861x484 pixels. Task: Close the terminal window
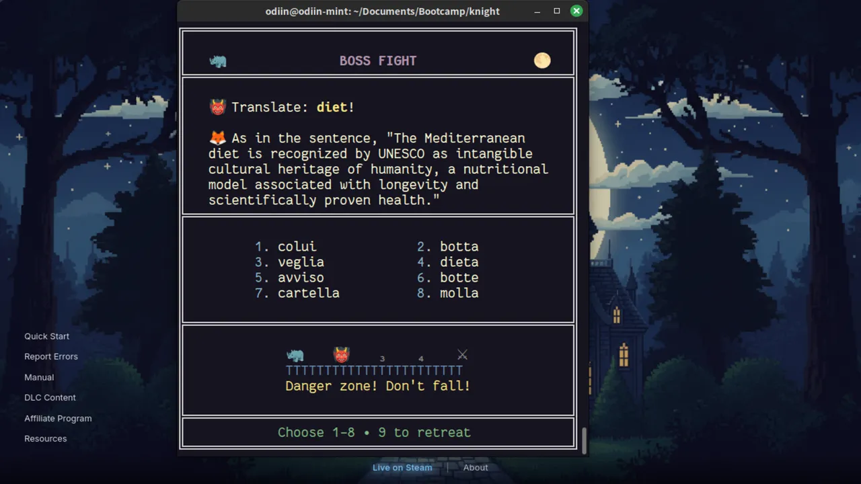coord(576,11)
